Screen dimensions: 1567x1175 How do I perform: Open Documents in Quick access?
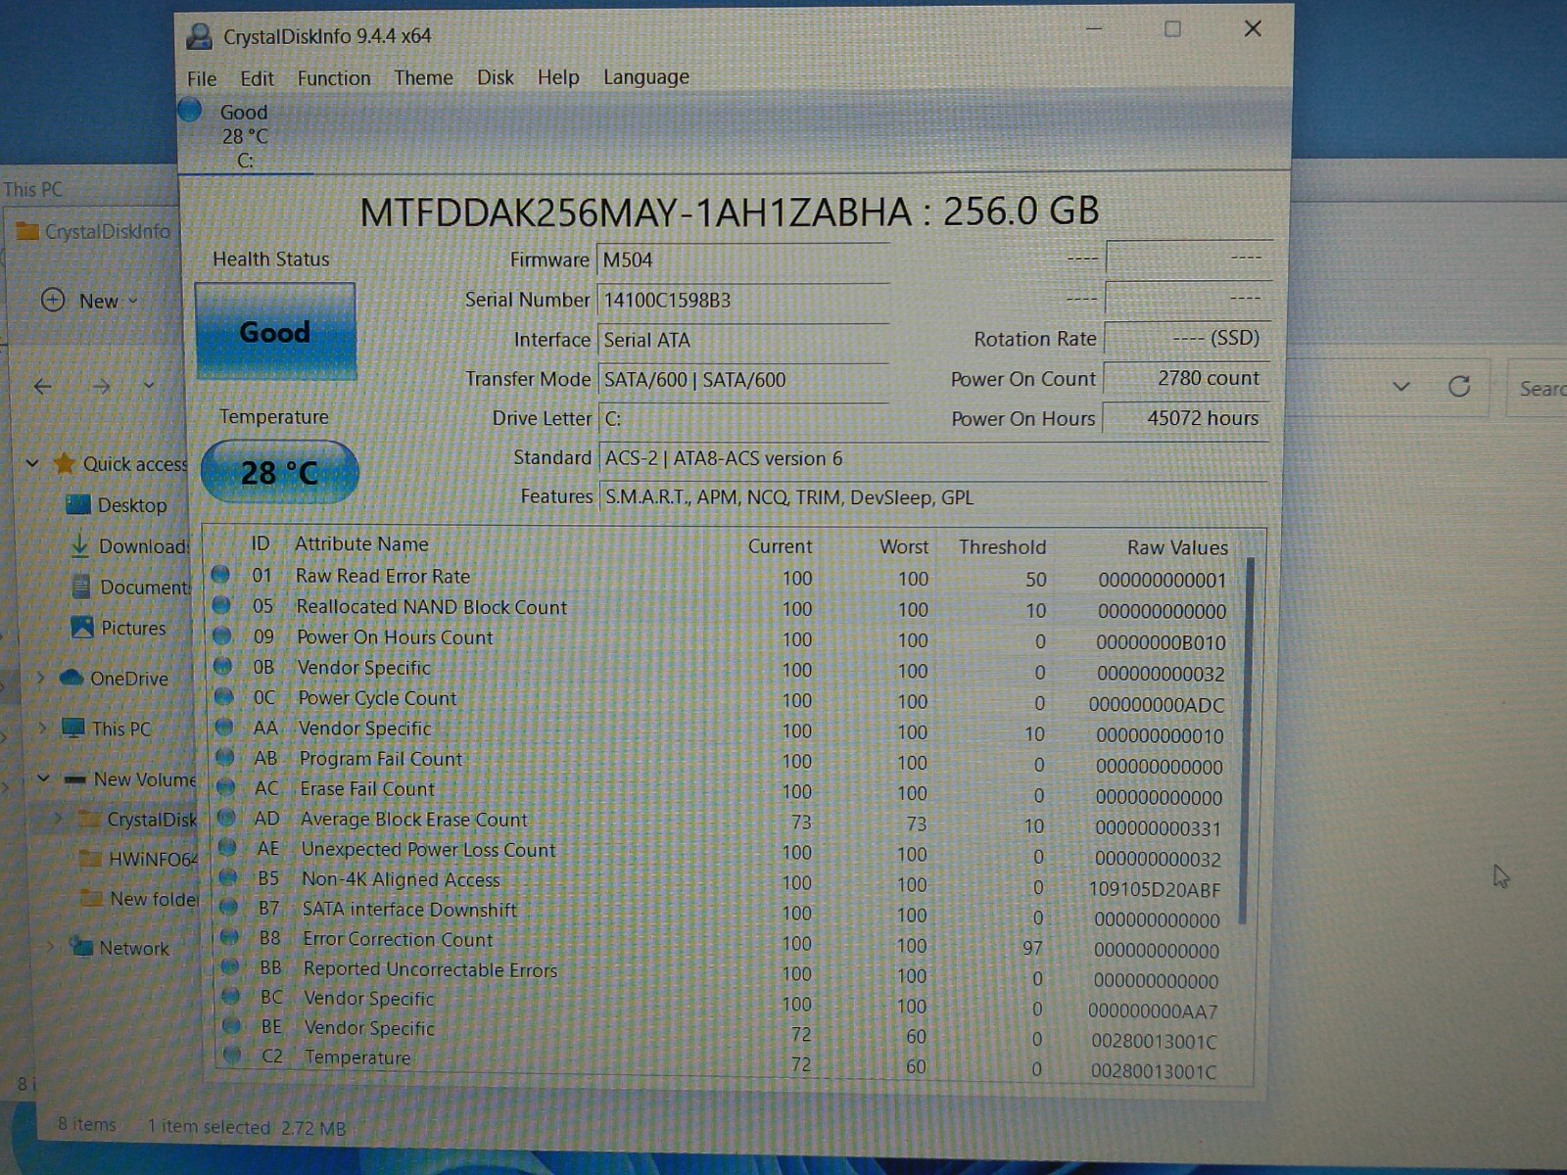[x=131, y=587]
